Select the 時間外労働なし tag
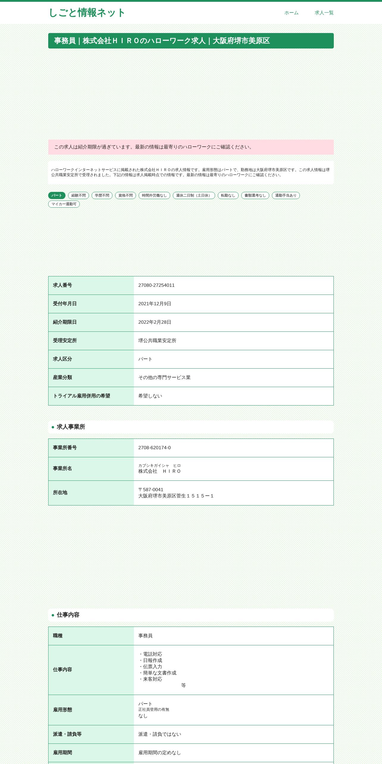 154,195
